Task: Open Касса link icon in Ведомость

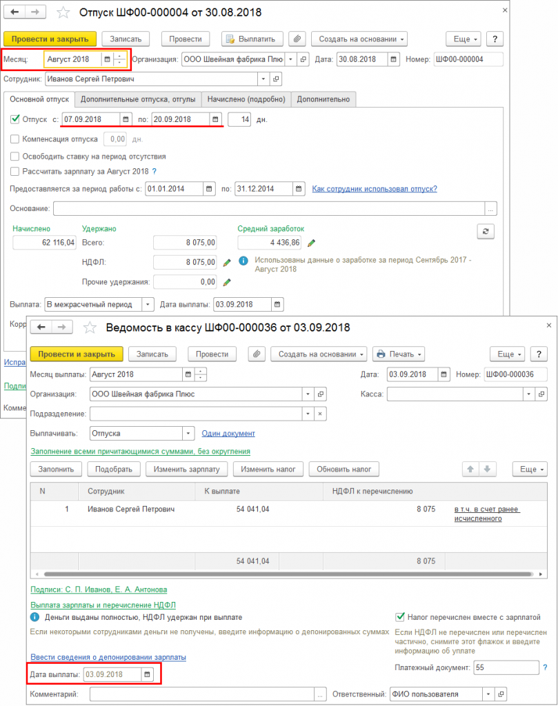Action: point(541,394)
